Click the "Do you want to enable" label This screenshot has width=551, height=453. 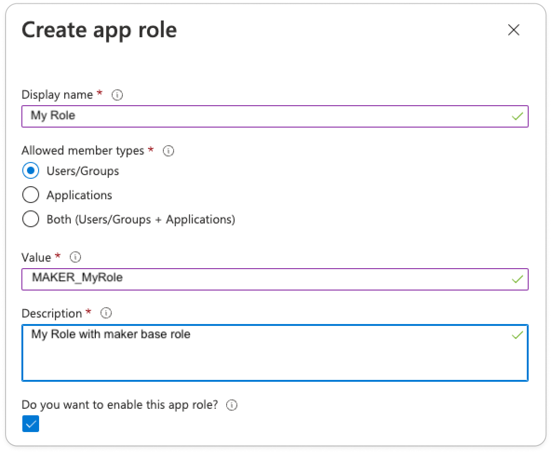(120, 405)
